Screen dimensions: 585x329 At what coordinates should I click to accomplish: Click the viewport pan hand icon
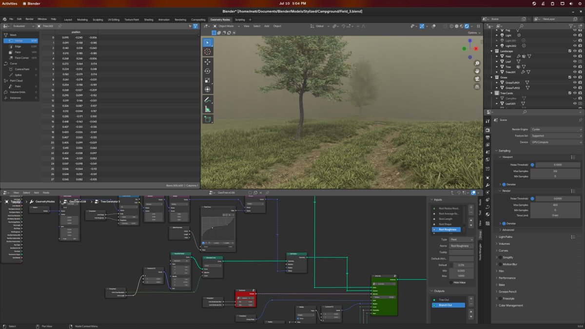click(x=477, y=71)
